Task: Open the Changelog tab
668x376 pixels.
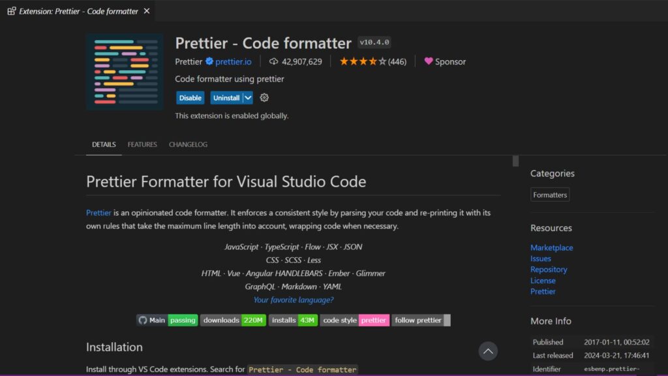Action: tap(189, 144)
